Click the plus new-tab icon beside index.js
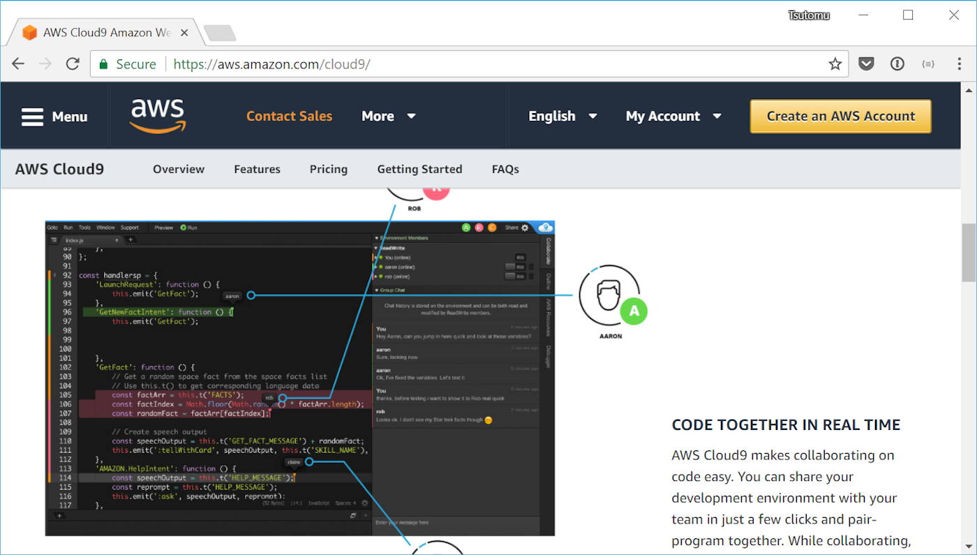 tap(130, 239)
